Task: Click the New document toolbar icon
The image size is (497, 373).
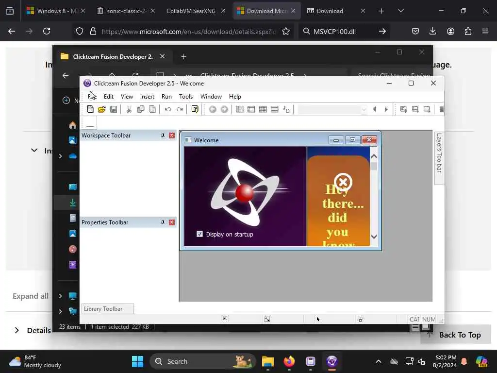Action: pyautogui.click(x=90, y=109)
